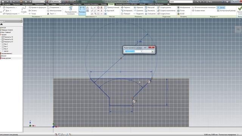Screen dimensions: 242x136
Task: Insert an ACAD file
Action: (181, 14)
